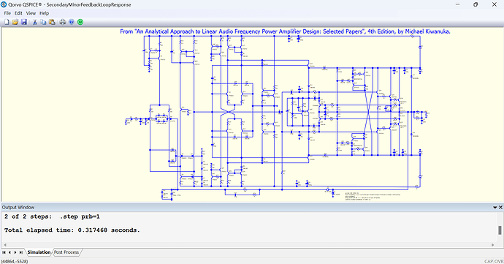The image size is (504, 264).
Task: Close the Output Window panel
Action: tap(500, 208)
